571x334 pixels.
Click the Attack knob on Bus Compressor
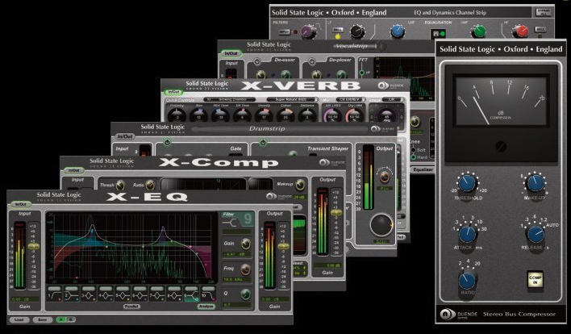(x=468, y=234)
